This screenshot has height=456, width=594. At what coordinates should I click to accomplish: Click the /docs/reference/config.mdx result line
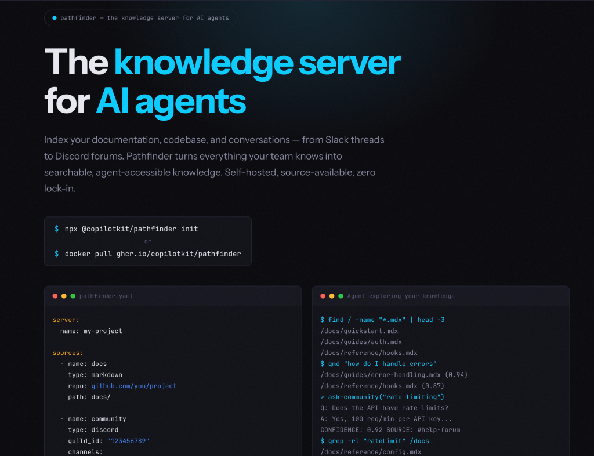click(x=371, y=452)
